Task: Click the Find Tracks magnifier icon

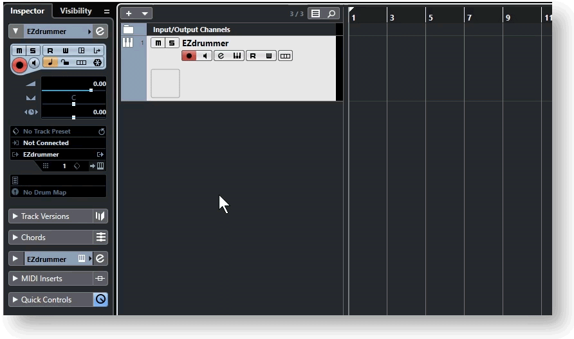Action: (x=331, y=13)
